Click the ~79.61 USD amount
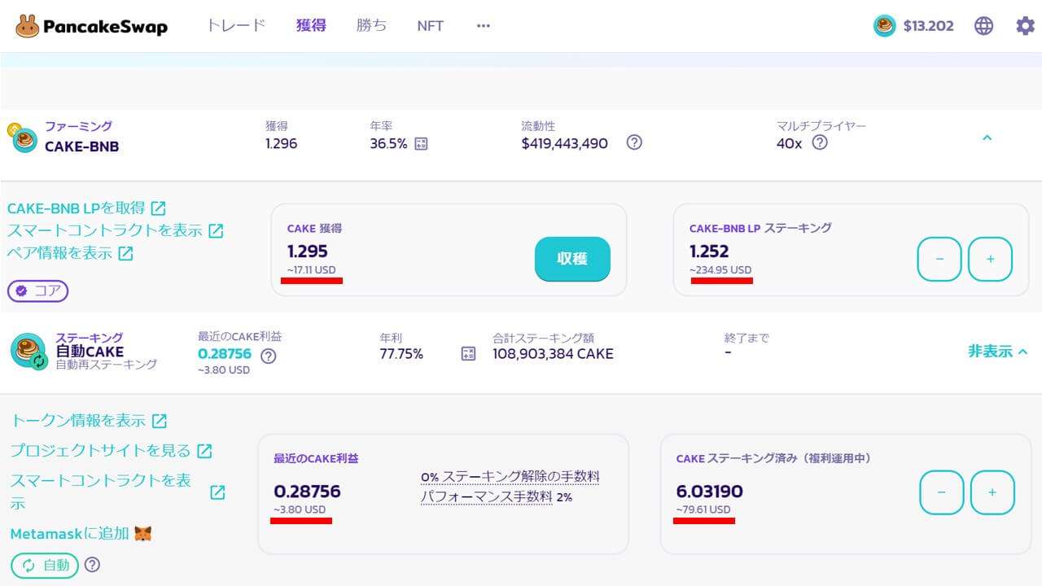Viewport: 1042px width, 586px height. pyautogui.click(x=703, y=510)
